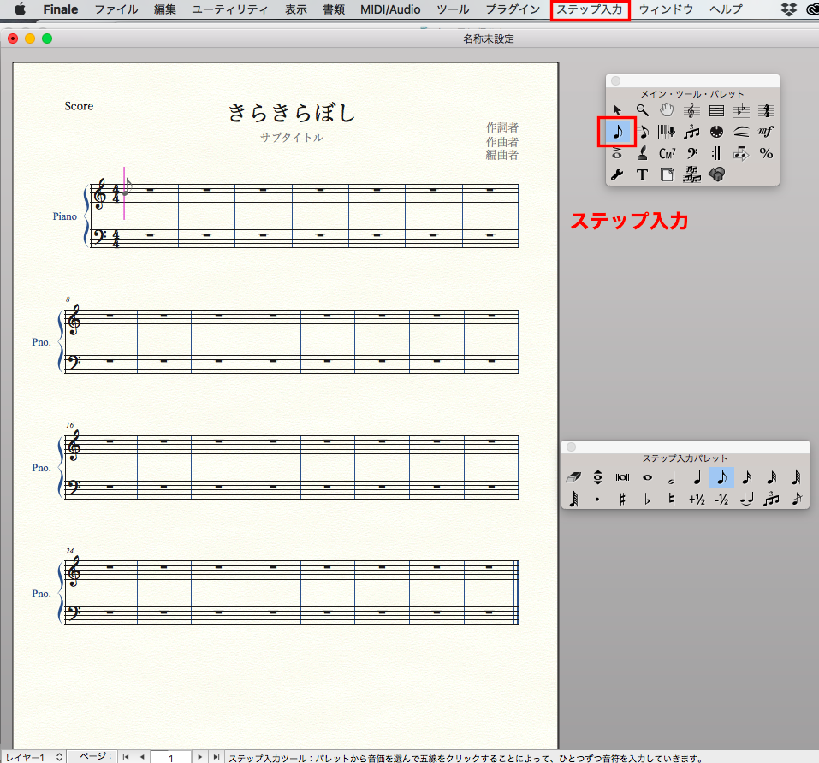Viewport: 819px width, 763px height.
Task: Select quarter note duration in step palette
Action: tap(697, 477)
